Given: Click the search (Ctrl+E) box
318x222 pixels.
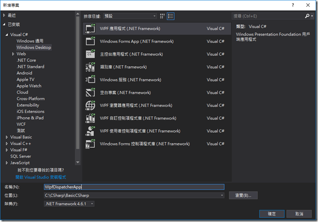Looking at the screenshot, I should pos(268,16).
